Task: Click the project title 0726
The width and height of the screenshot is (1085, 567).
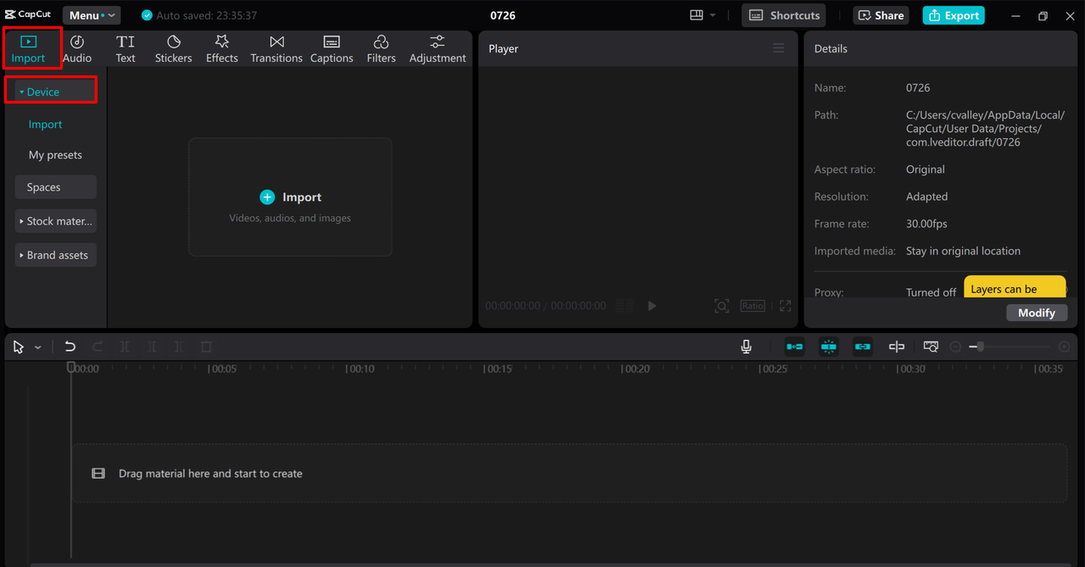Action: (x=503, y=15)
